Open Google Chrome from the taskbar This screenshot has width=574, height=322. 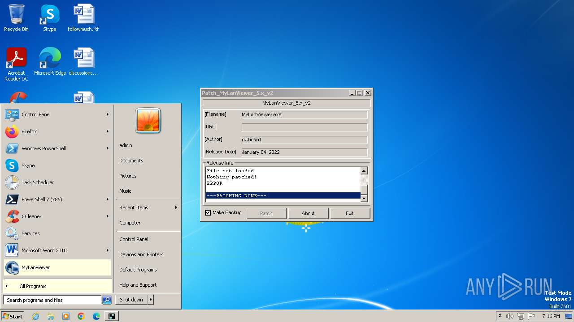81,316
